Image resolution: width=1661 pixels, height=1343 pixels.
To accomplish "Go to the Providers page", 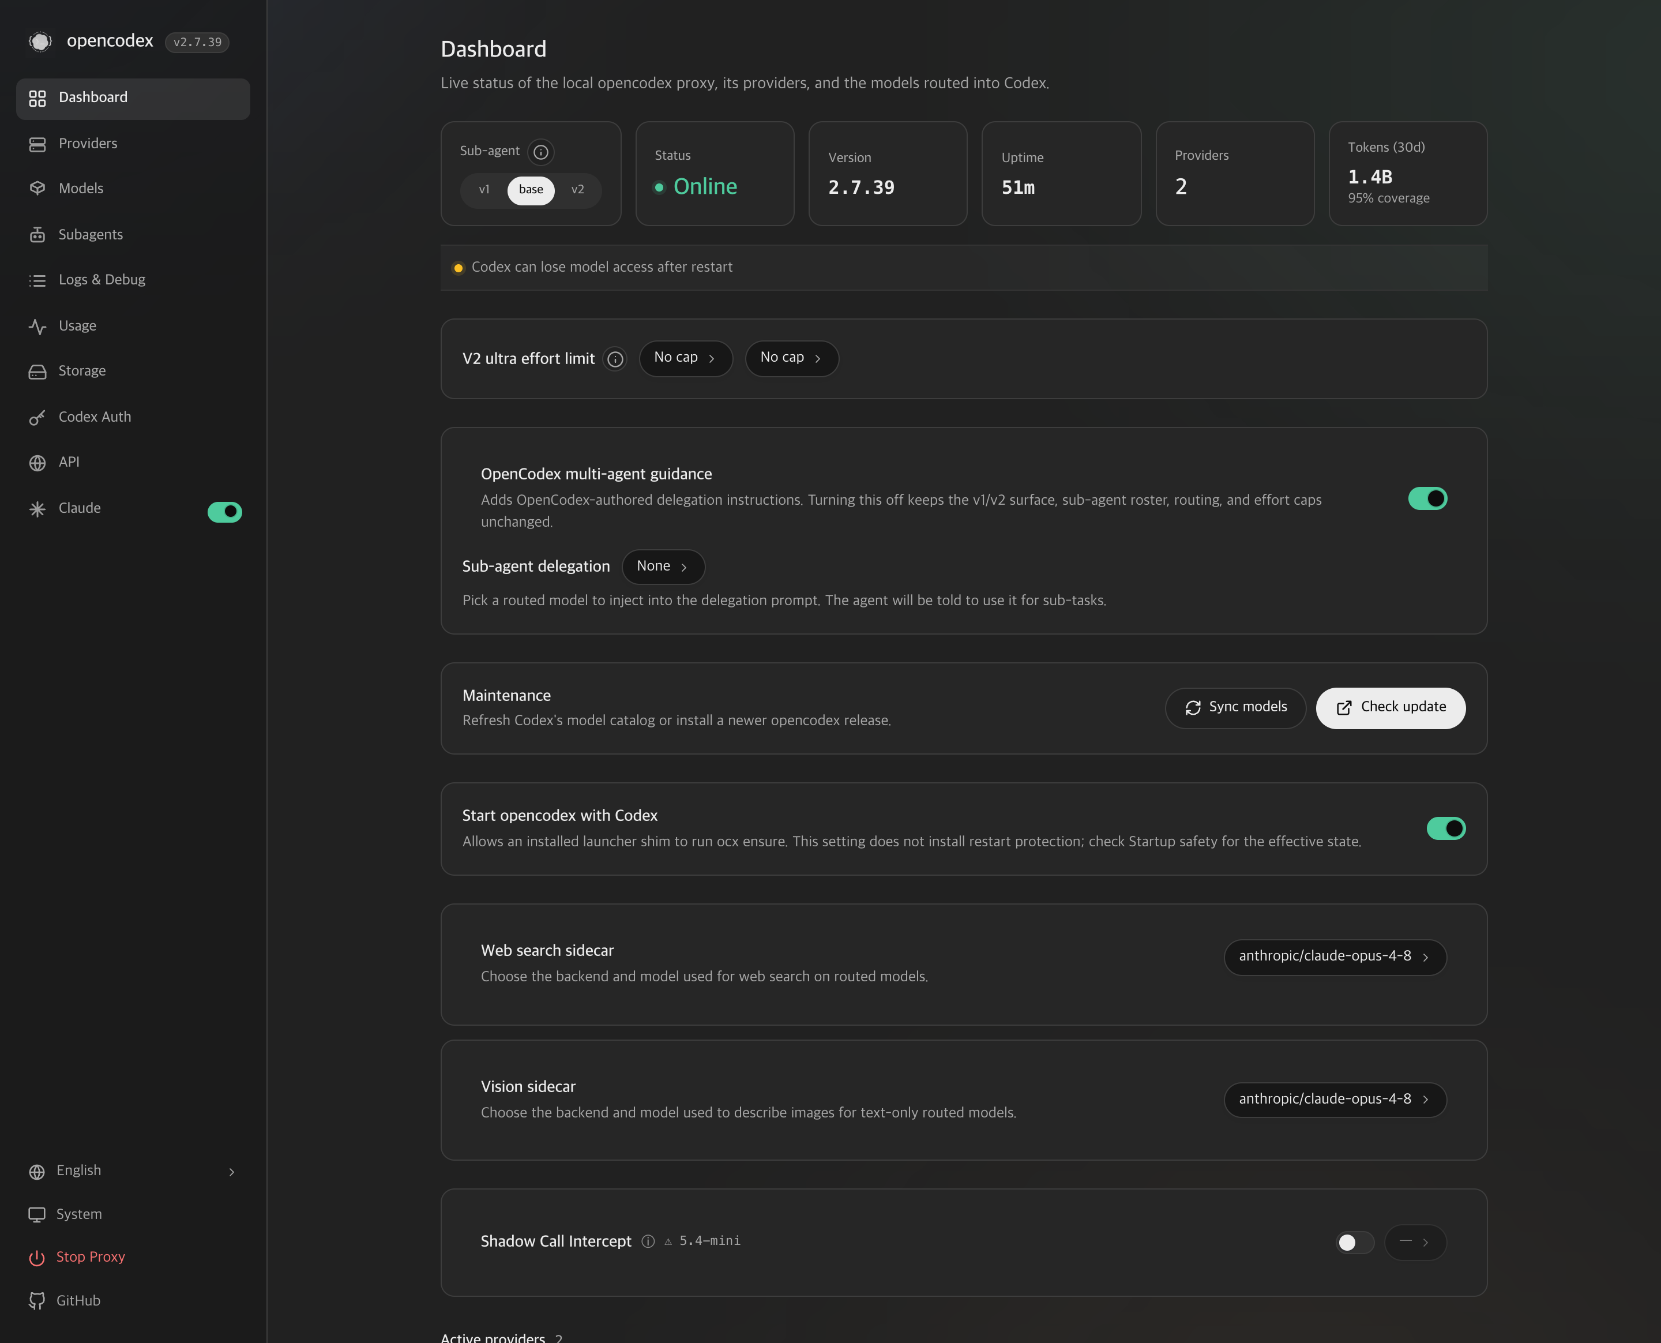I will coord(133,144).
